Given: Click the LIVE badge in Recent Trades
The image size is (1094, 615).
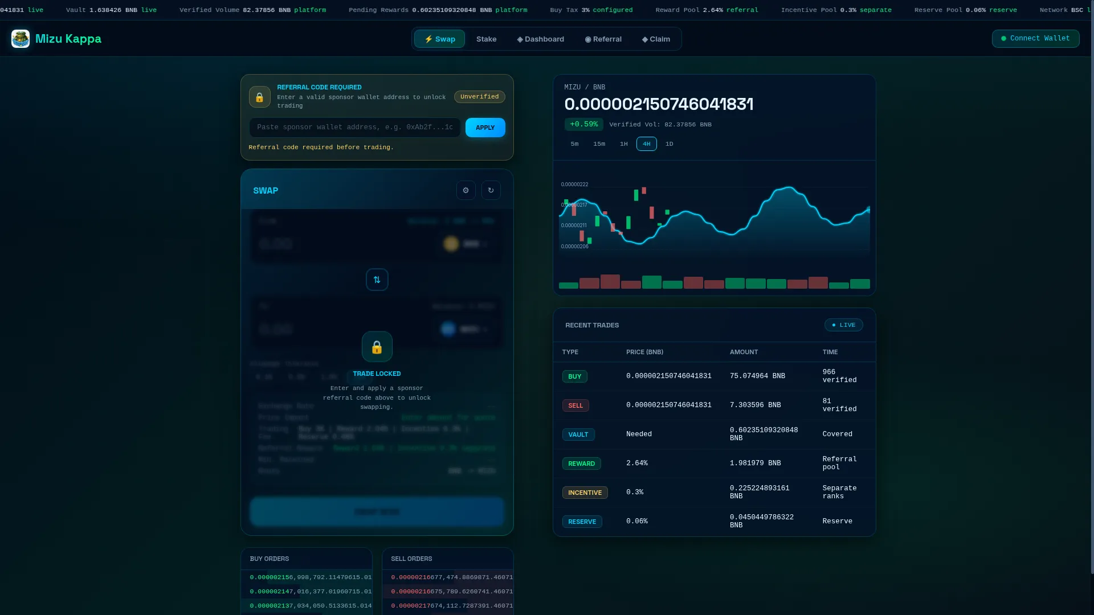Looking at the screenshot, I should point(844,325).
